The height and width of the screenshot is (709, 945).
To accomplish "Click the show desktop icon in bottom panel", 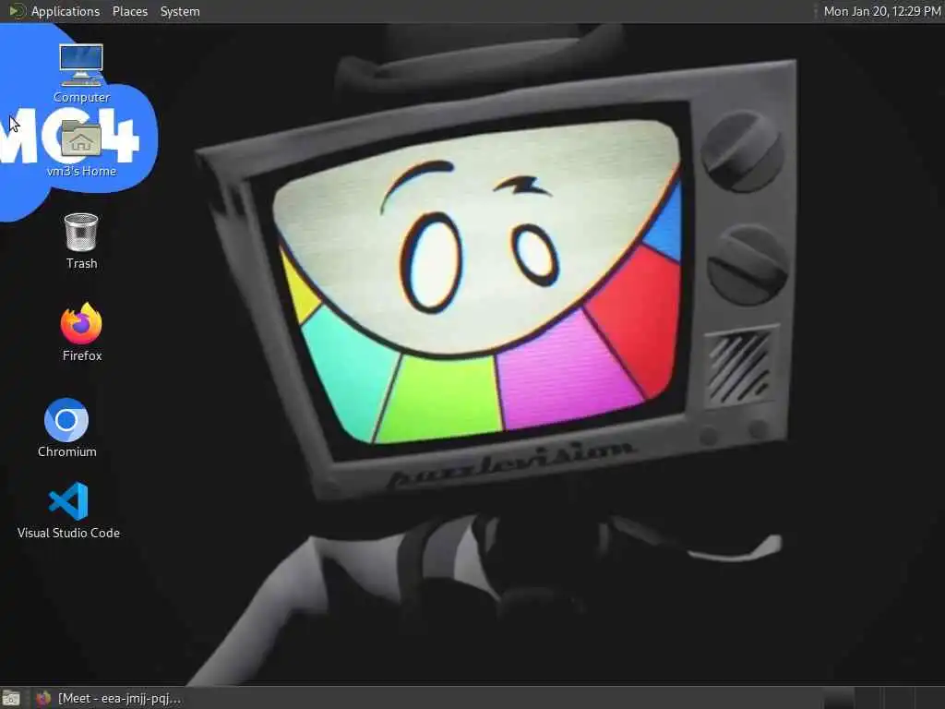I will click(x=11, y=698).
